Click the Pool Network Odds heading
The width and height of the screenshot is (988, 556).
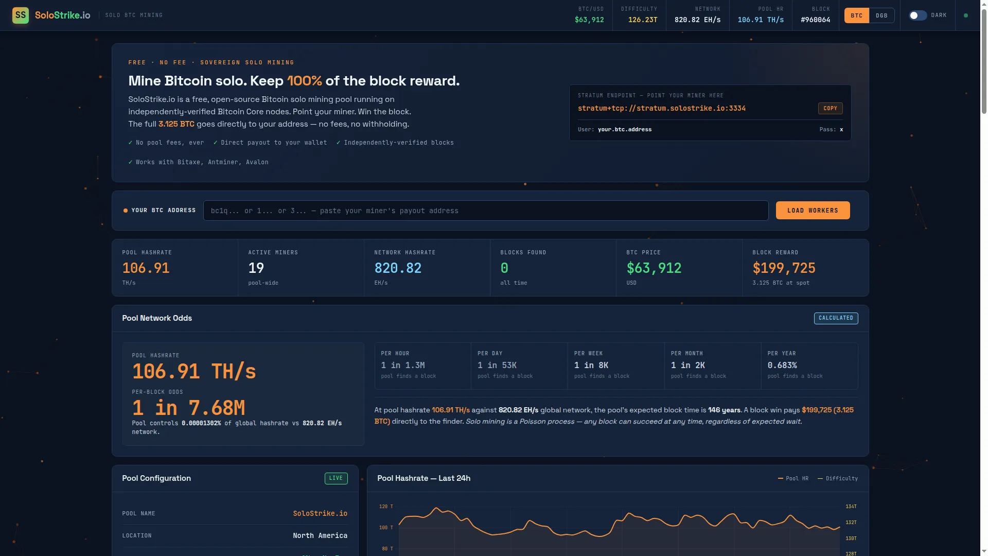pyautogui.click(x=157, y=318)
